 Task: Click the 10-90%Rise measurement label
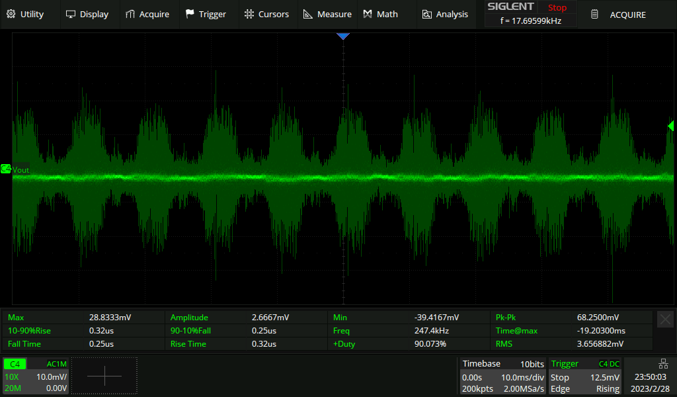pos(29,330)
